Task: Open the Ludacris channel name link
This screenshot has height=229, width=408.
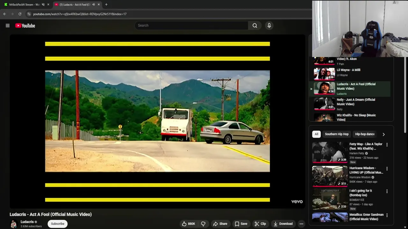Action: pyautogui.click(x=27, y=222)
